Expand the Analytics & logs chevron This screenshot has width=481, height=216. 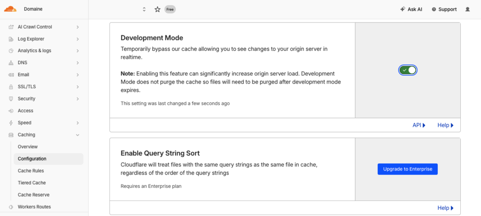pos(78,51)
